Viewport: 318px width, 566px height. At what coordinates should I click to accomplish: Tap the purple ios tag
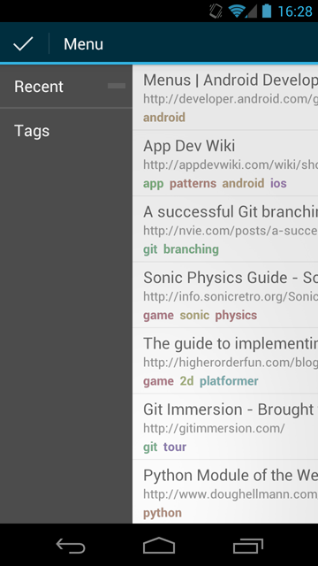278,183
